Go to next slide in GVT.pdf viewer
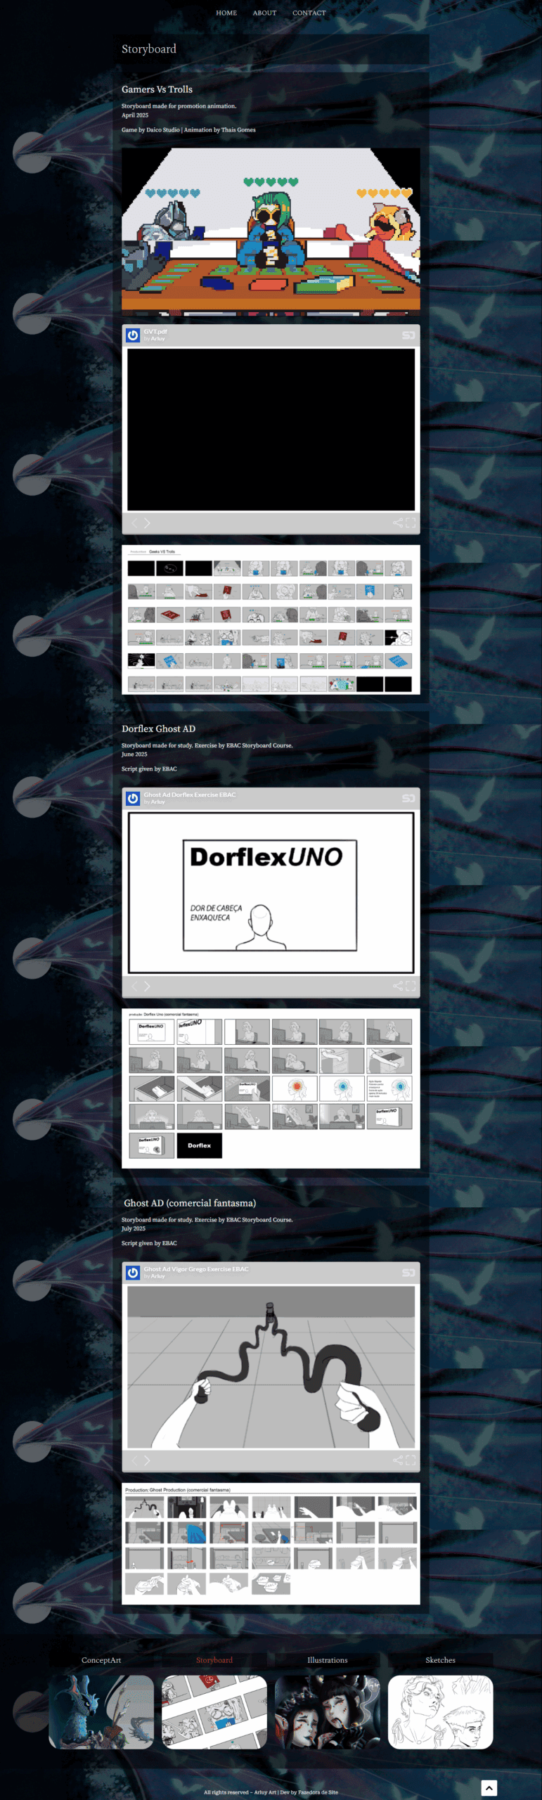The image size is (542, 1800). pos(147,523)
